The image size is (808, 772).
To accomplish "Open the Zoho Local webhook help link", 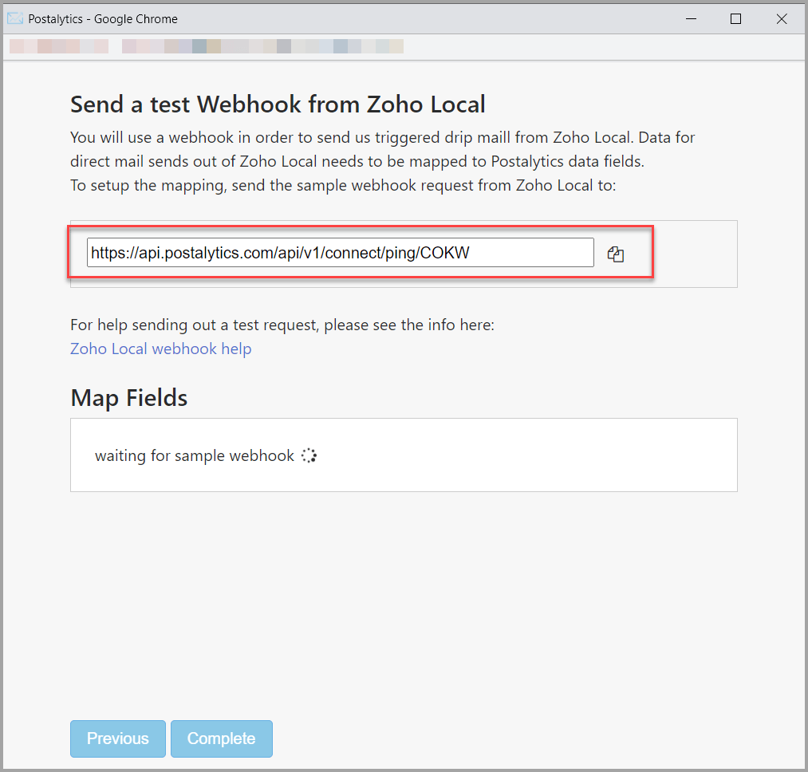I will (161, 349).
